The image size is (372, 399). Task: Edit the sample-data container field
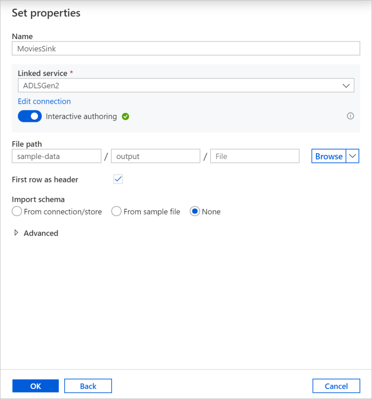click(56, 156)
